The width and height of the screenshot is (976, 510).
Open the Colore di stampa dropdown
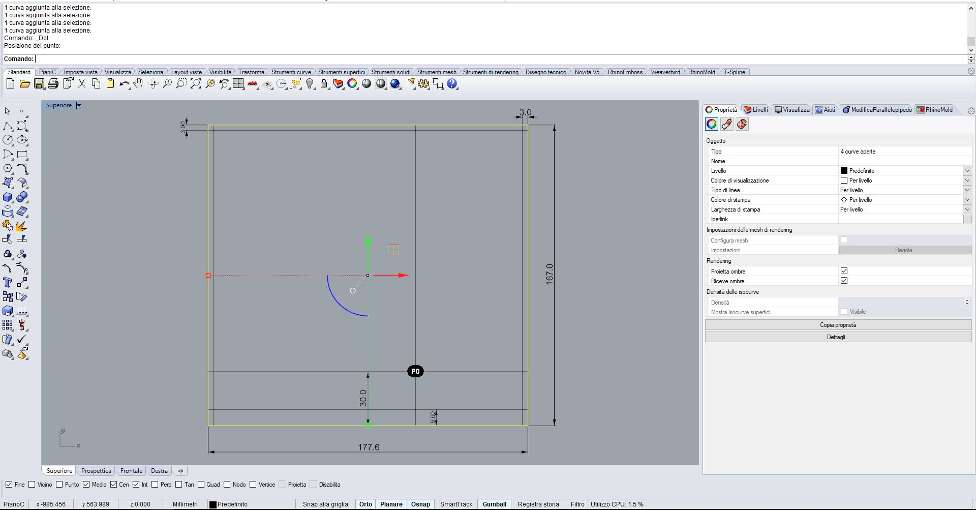pyautogui.click(x=967, y=200)
